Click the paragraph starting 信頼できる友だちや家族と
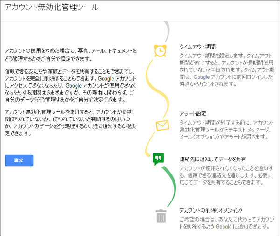This screenshot has width=280, height=236. click(x=70, y=85)
